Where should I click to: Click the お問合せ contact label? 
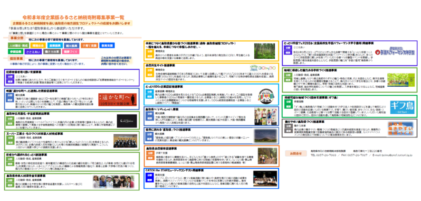296,154
